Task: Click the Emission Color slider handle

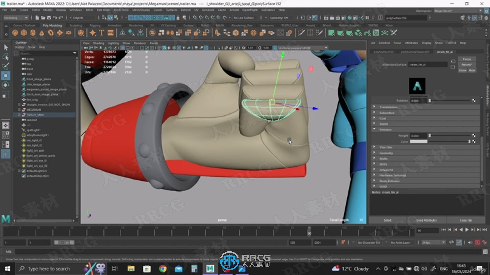Action: 469,142
